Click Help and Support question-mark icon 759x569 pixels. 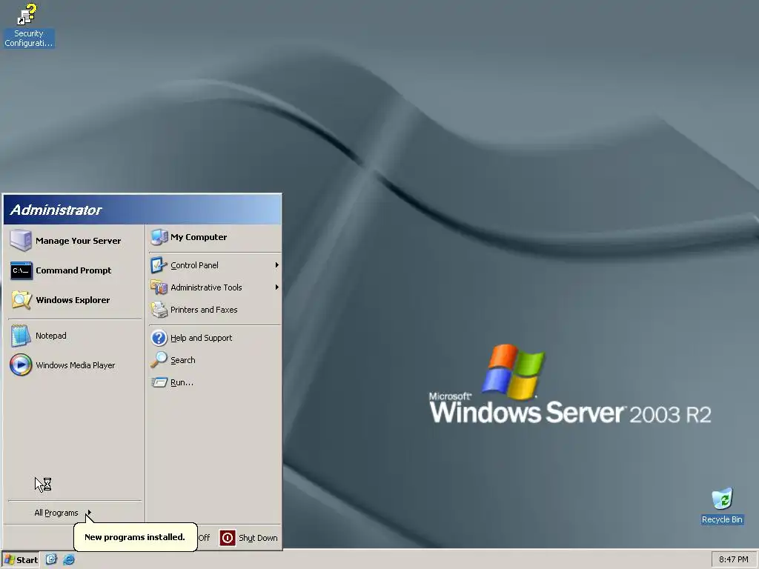[159, 338]
